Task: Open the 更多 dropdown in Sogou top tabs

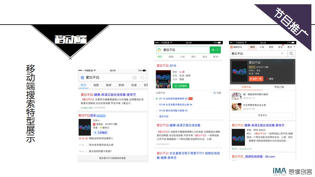Action: 291,47
